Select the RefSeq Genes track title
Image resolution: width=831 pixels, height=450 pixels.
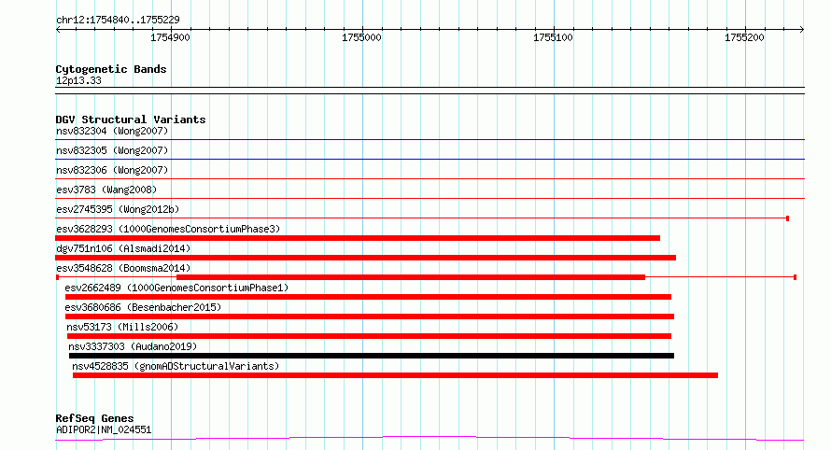[94, 418]
